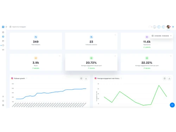Click info icon next to 'Average engagement rate history'

[121, 78]
